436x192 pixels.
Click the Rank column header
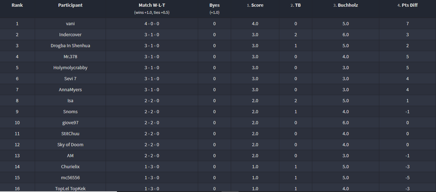(x=17, y=5)
